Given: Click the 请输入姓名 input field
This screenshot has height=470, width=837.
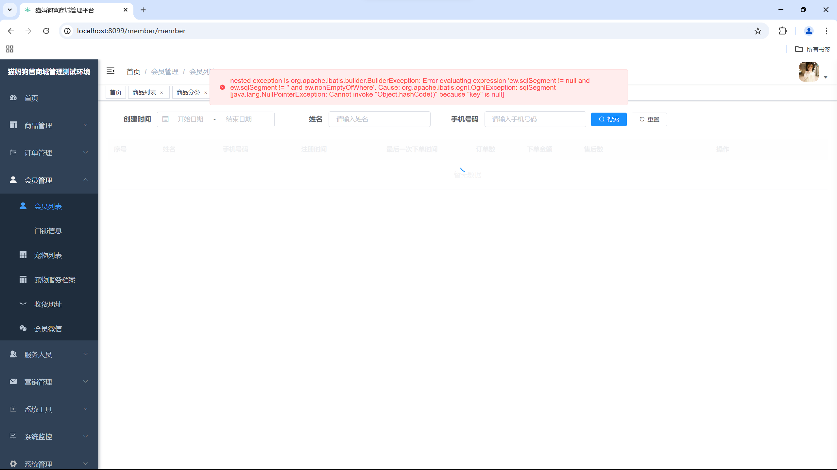Looking at the screenshot, I should tap(379, 119).
